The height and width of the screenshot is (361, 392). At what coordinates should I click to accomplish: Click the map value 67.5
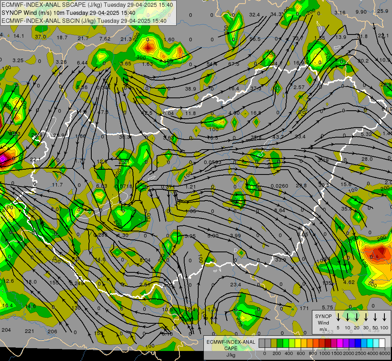(234, 64)
